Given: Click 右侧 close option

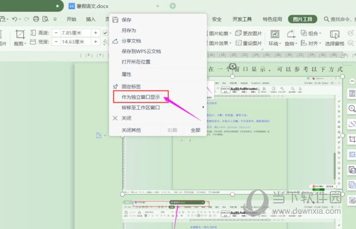Looking at the screenshot, I should tap(172, 130).
